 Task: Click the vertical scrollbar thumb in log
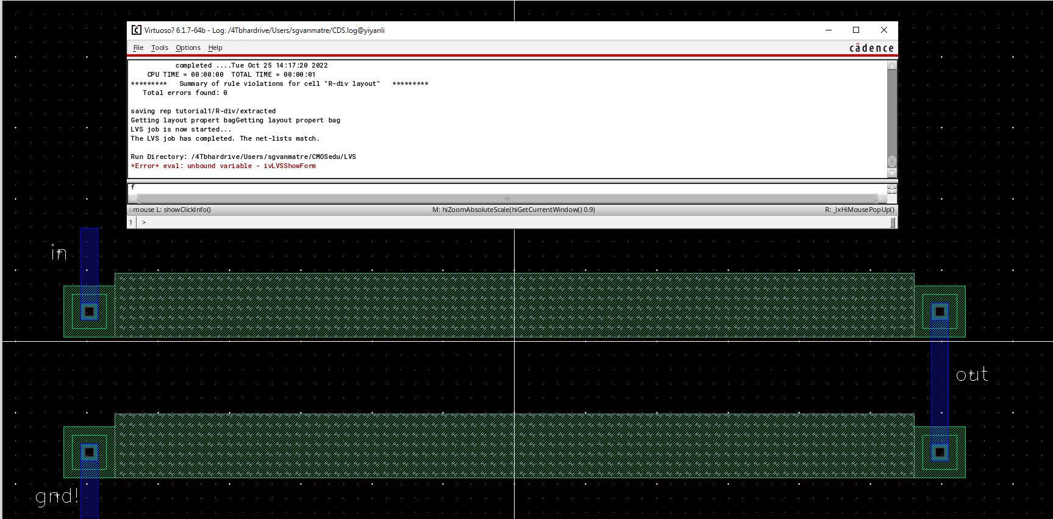(x=892, y=161)
